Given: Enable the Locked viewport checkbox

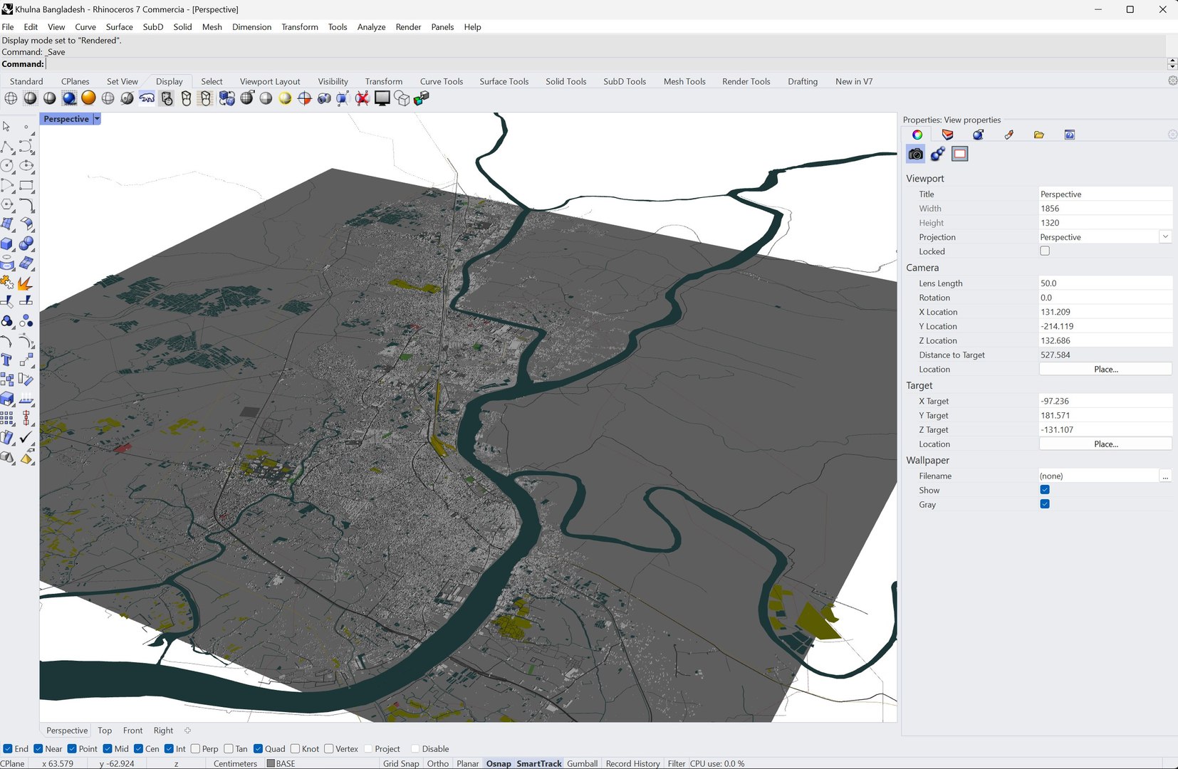Looking at the screenshot, I should point(1045,251).
